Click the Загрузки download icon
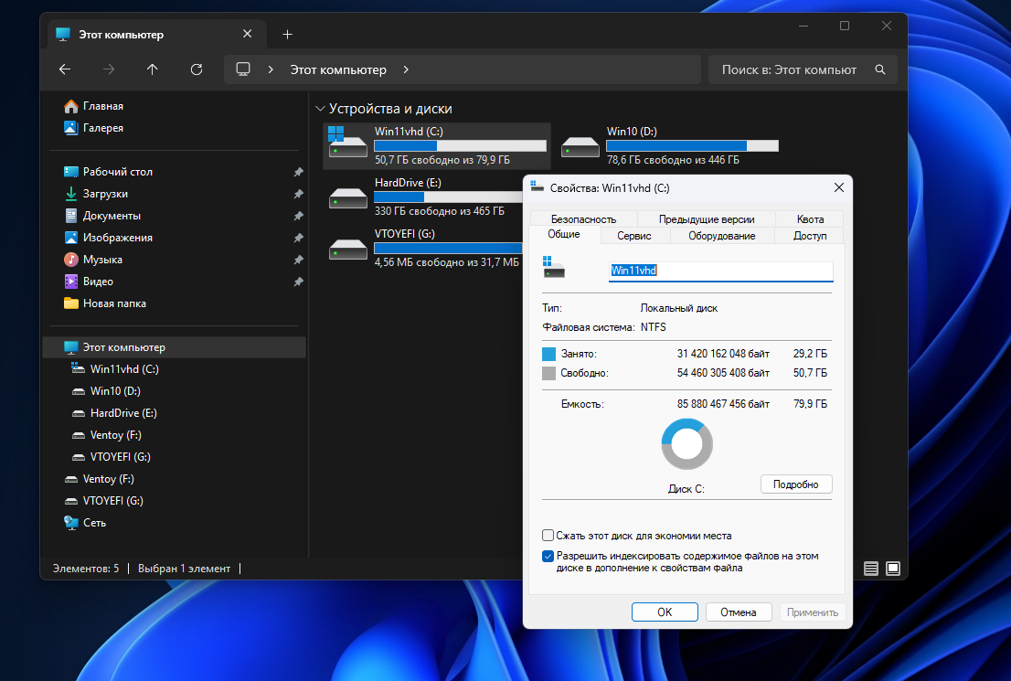The image size is (1011, 681). tap(71, 194)
